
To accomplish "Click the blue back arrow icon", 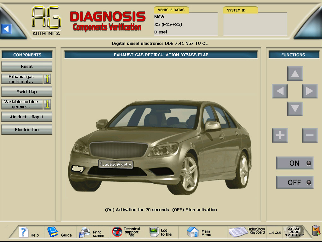I will (x=6, y=29).
